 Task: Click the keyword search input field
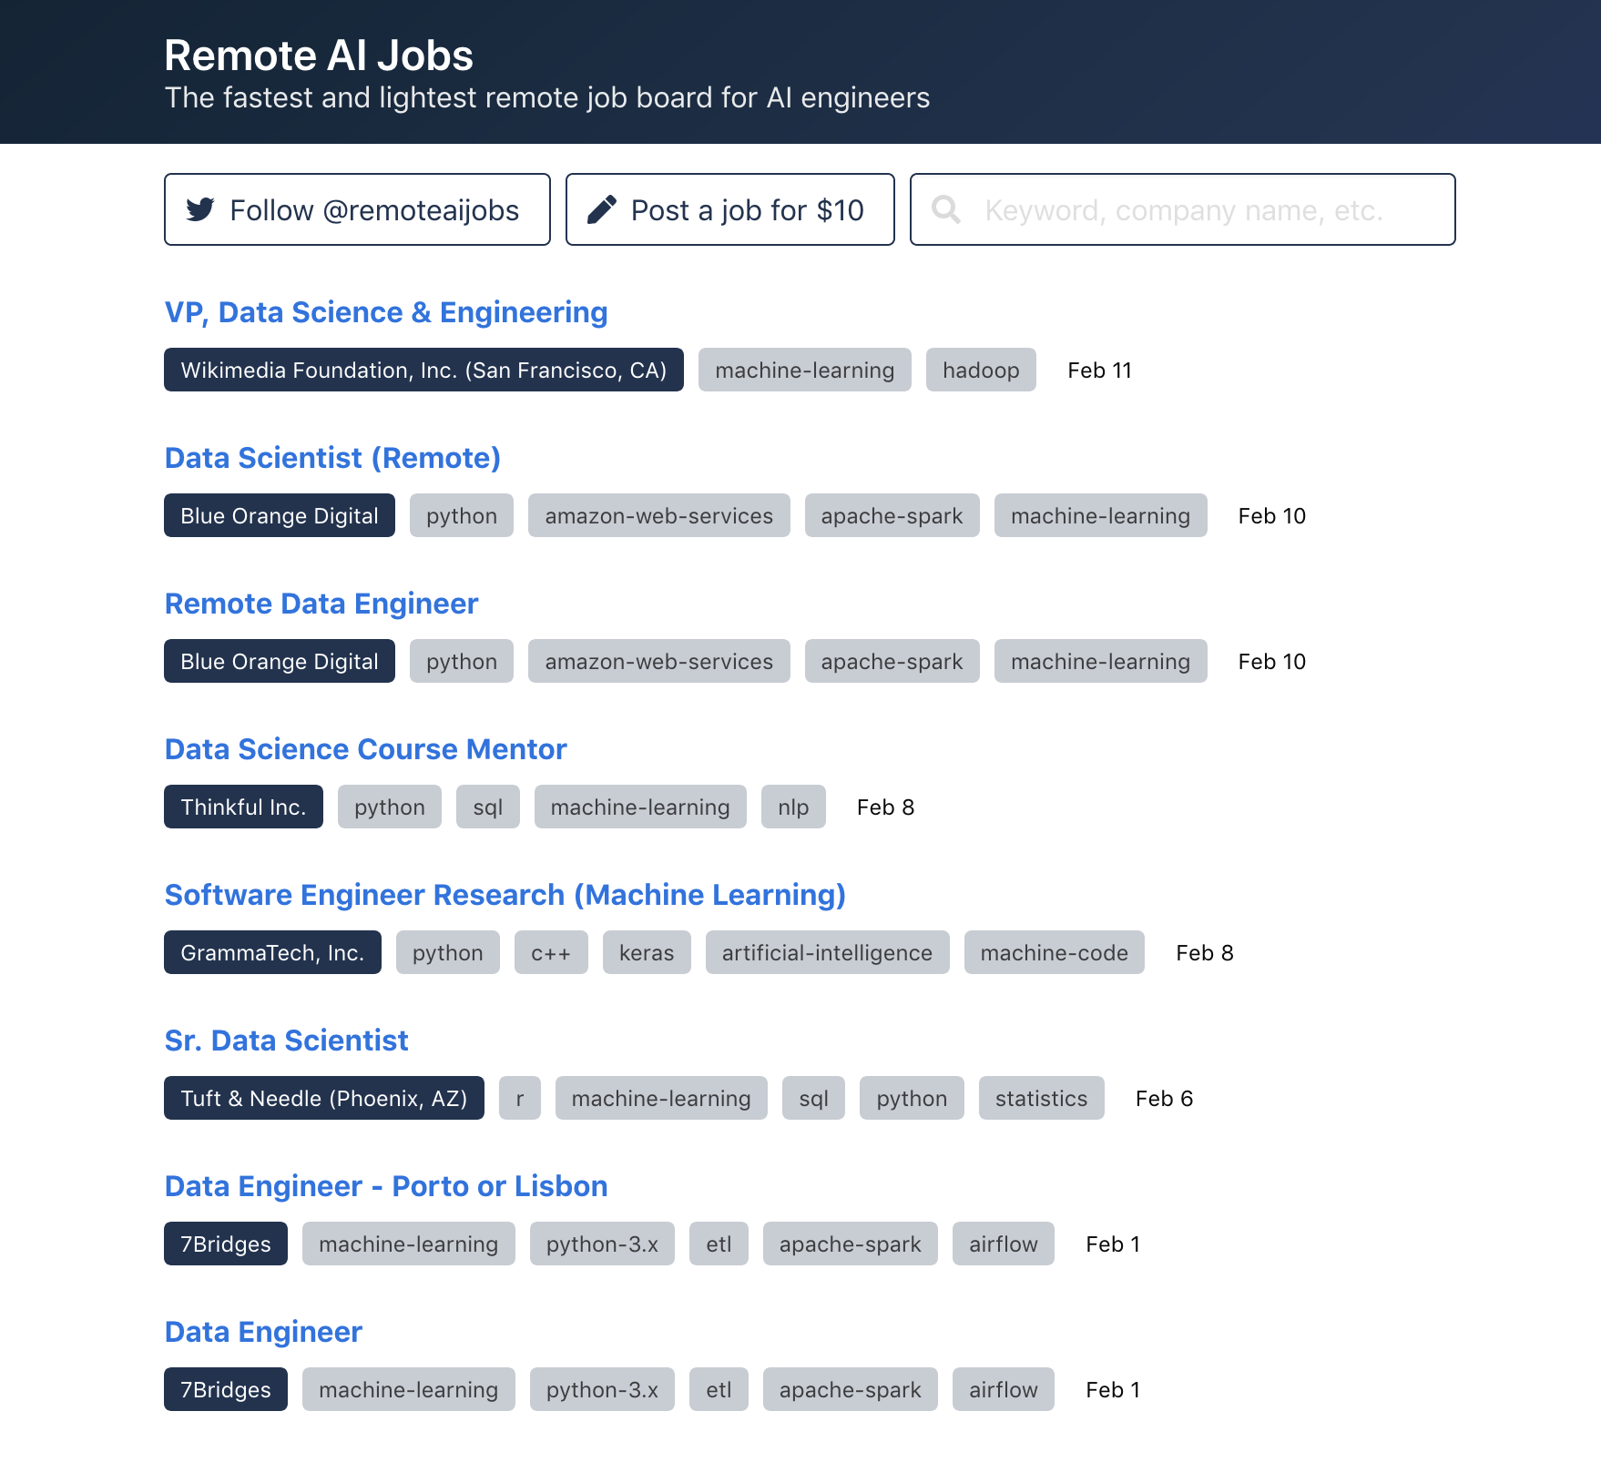1184,209
